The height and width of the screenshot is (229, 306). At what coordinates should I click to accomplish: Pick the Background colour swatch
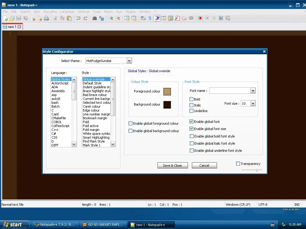coord(167,105)
